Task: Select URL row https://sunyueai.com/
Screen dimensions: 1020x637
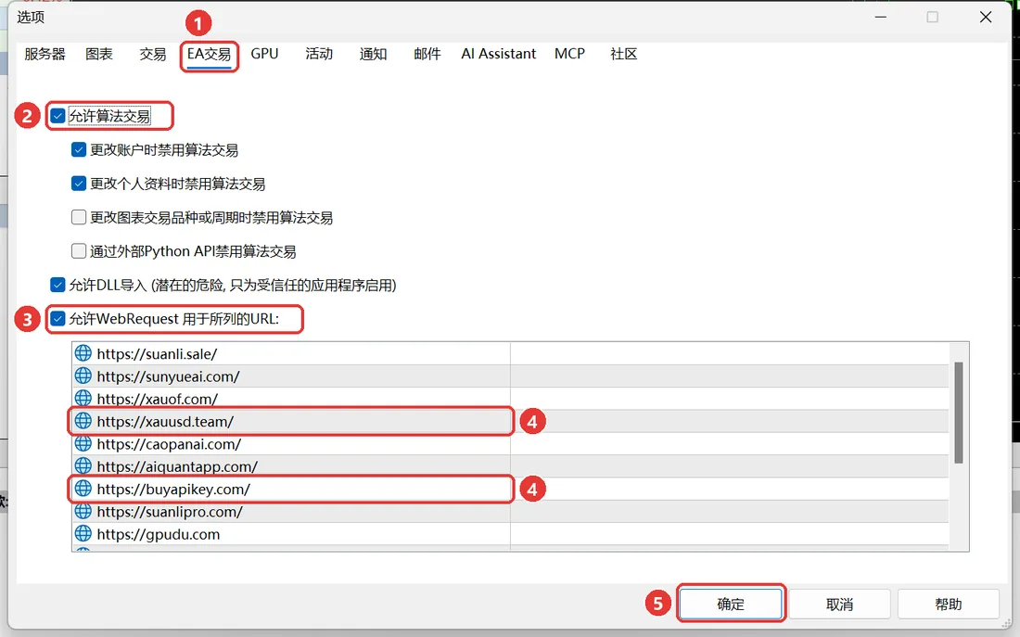Action: 510,376
